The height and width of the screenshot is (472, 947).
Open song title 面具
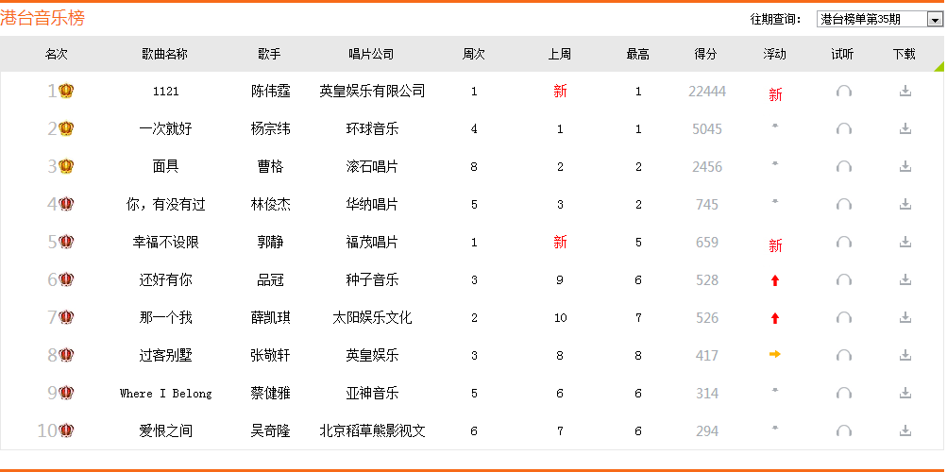pyautogui.click(x=165, y=166)
